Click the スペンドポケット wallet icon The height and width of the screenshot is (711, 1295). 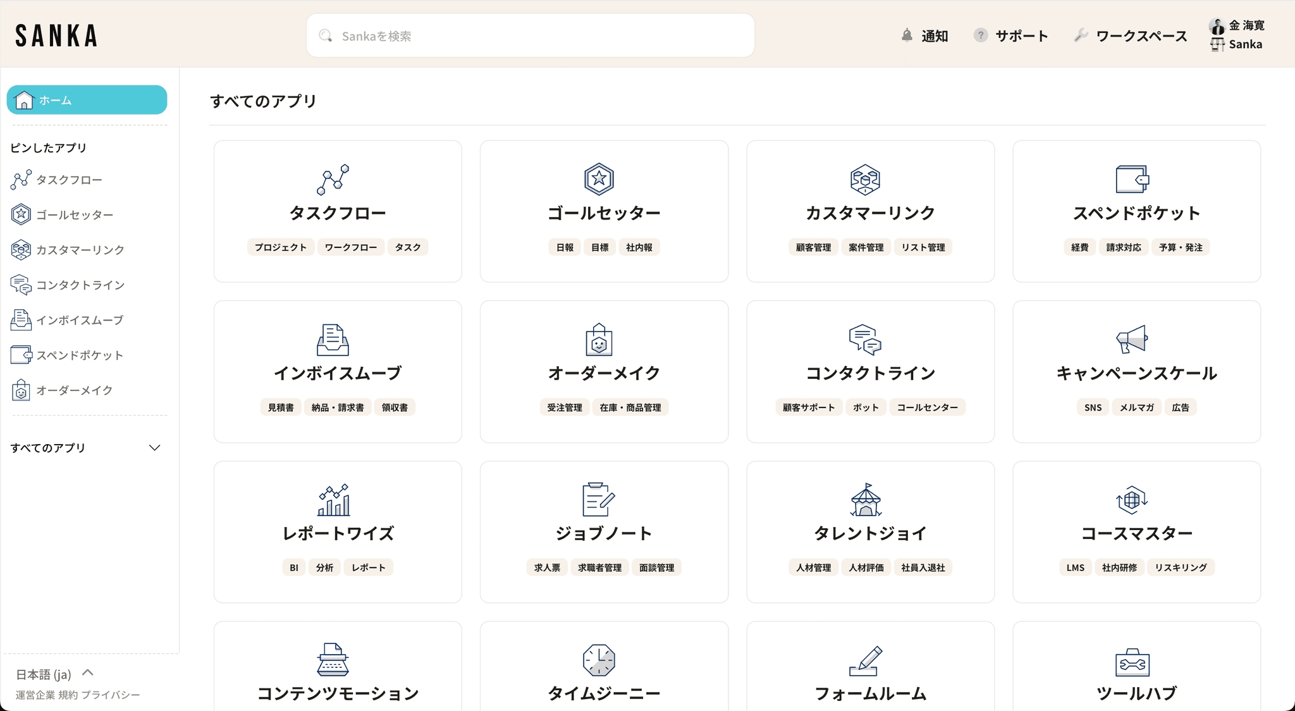[x=1132, y=179]
